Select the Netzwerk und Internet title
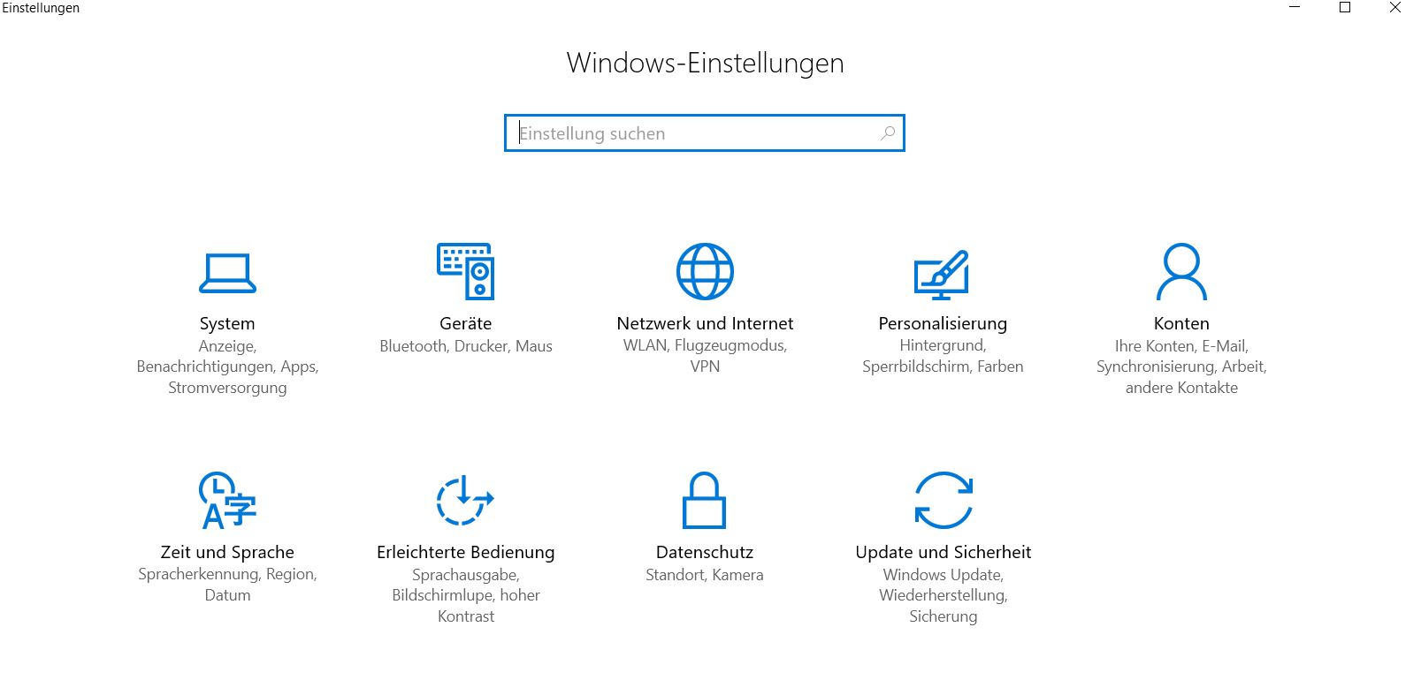 [705, 323]
